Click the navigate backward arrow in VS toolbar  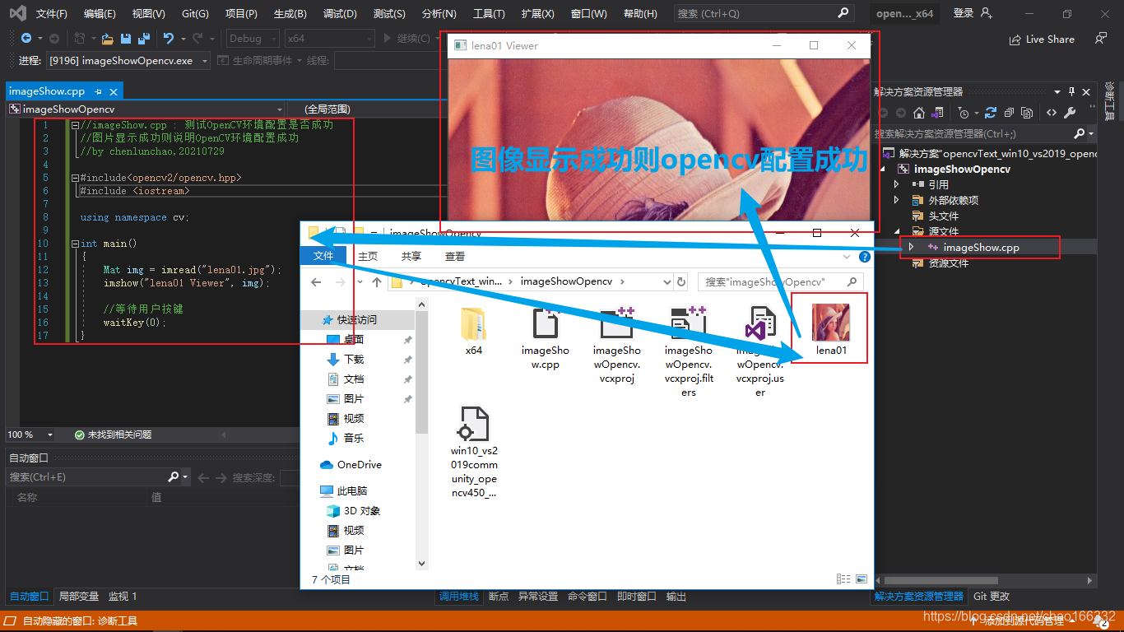(x=26, y=38)
